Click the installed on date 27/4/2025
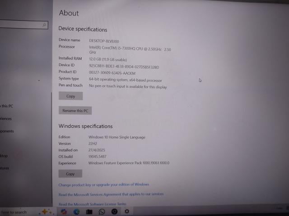 click(97, 150)
